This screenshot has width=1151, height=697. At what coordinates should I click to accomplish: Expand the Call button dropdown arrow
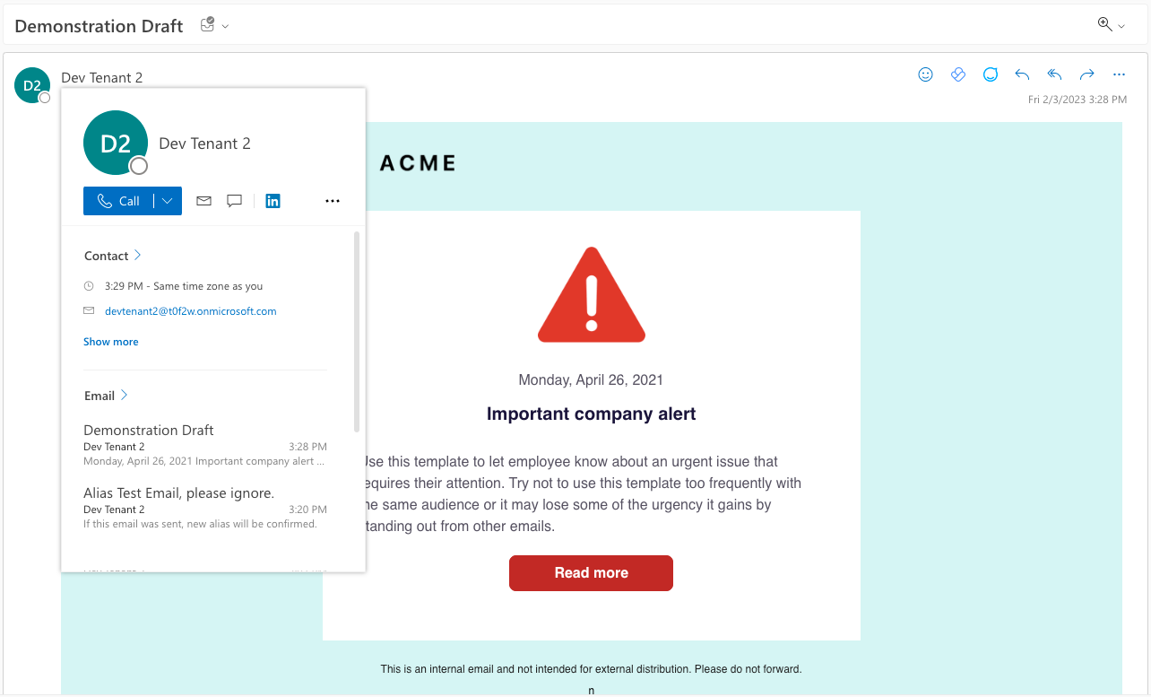[168, 201]
